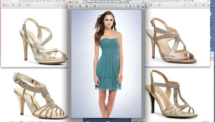Share image from top-left shoe window
This screenshot has height=122, width=215.
coord(28,5)
